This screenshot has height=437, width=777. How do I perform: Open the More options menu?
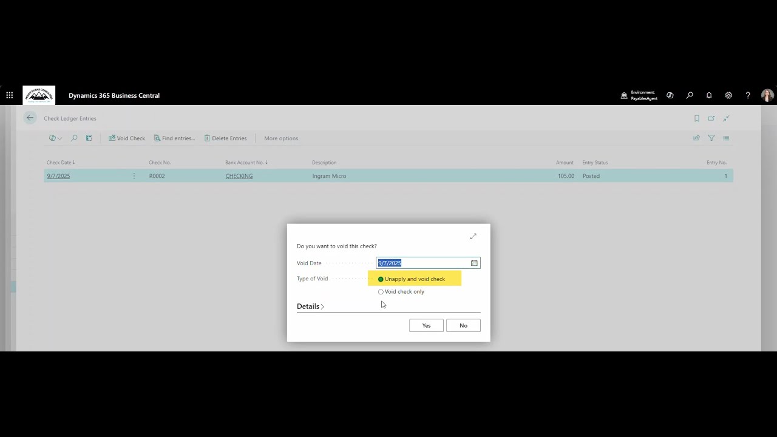pyautogui.click(x=281, y=138)
